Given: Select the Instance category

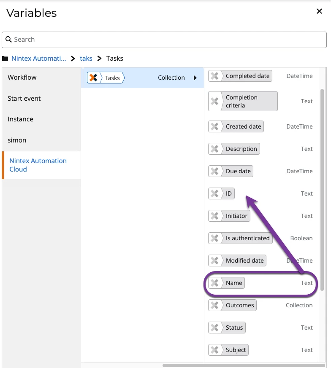Looking at the screenshot, I should click(x=41, y=119).
